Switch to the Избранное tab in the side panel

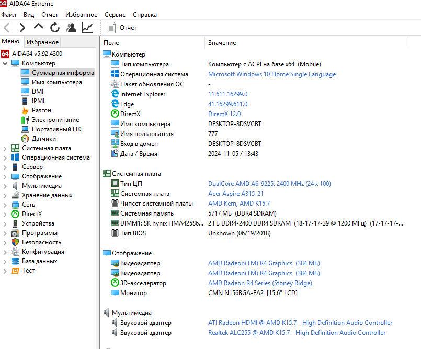click(42, 42)
